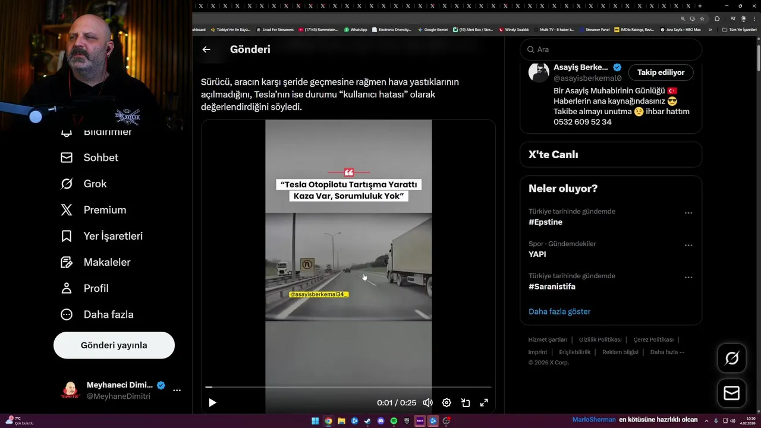Screen dimensions: 761x428
Task: Open WhatsApp bookmark in bookmarks bar
Action: pyautogui.click(x=356, y=29)
